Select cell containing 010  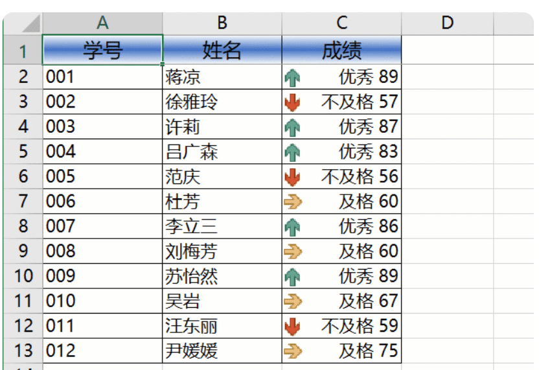[x=102, y=301]
